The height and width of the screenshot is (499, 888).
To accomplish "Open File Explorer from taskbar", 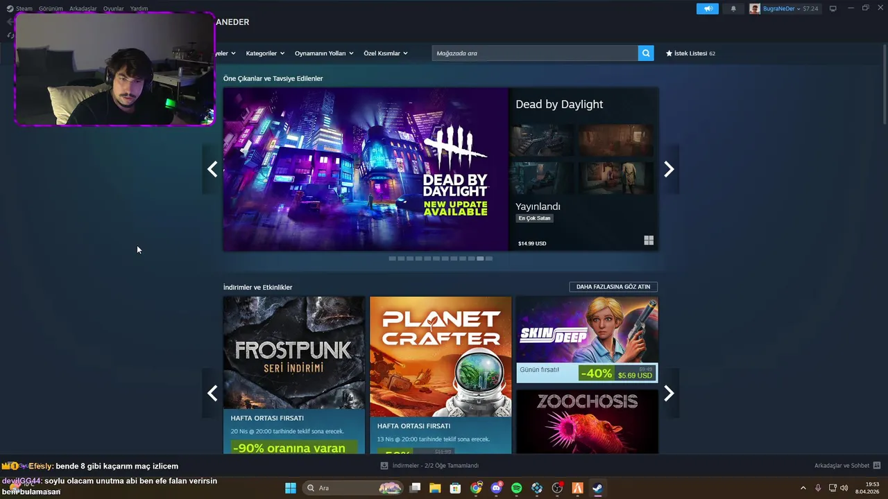I will tap(435, 488).
